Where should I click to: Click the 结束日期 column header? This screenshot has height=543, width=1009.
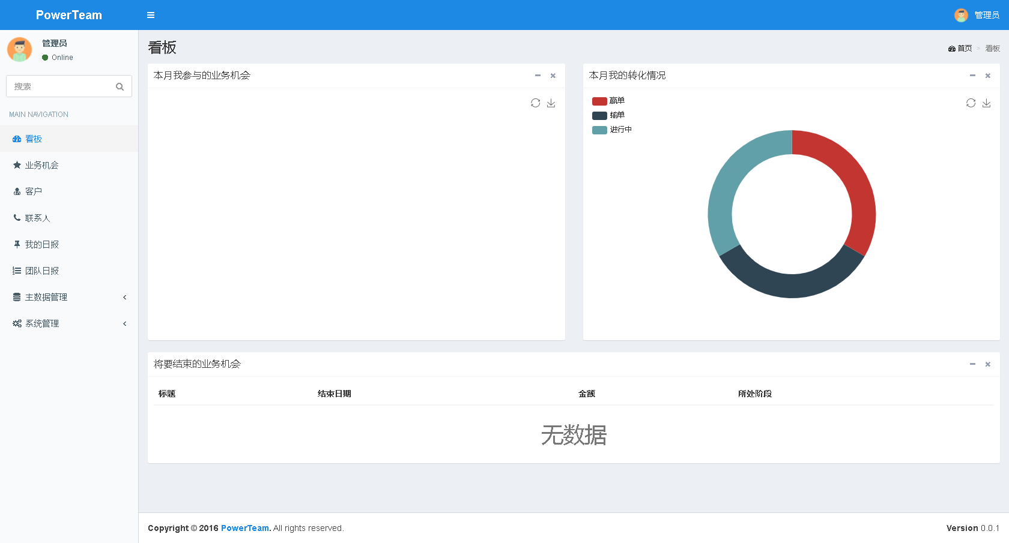335,394
